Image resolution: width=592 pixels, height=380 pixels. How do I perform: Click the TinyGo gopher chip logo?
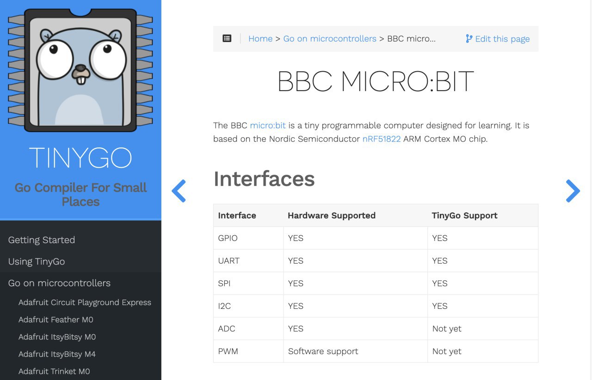coord(80,70)
